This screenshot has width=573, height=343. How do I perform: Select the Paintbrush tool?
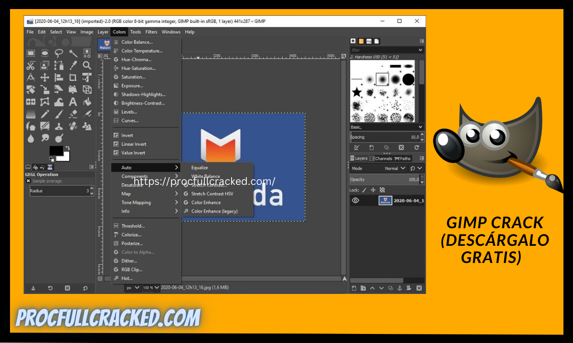point(59,114)
